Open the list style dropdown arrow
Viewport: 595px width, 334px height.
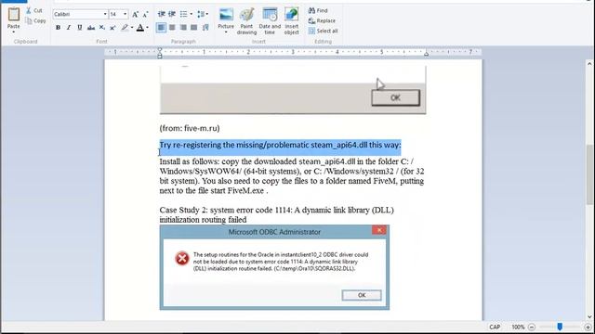tap(191, 14)
